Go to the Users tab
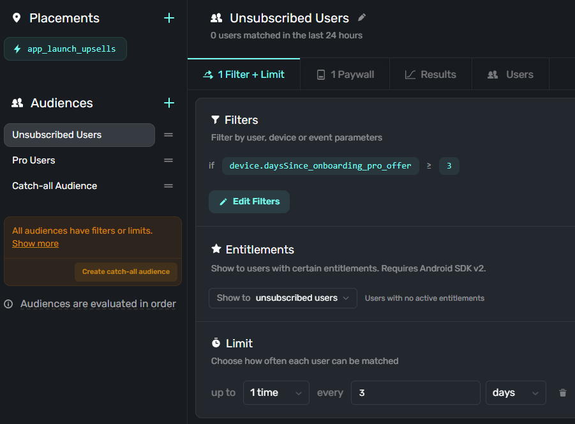This screenshot has width=575, height=424. [510, 75]
